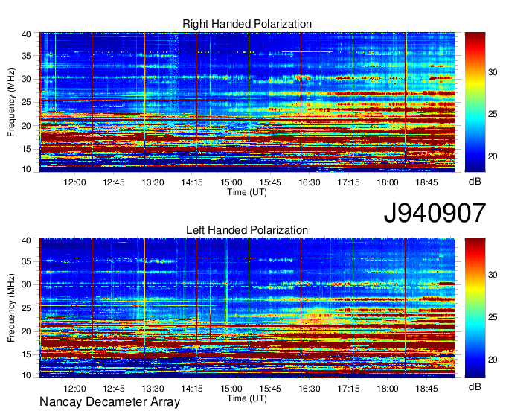Click the 'dB' unit label under Left Handed color bar

475,386
